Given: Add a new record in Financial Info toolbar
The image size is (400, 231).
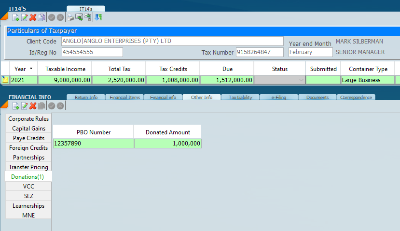Looking at the screenshot, I should [x=15, y=106].
